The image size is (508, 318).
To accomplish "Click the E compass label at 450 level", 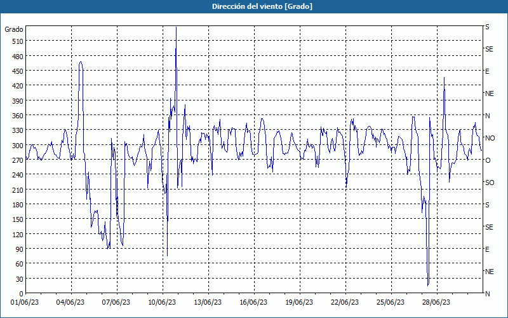I will coord(487,71).
